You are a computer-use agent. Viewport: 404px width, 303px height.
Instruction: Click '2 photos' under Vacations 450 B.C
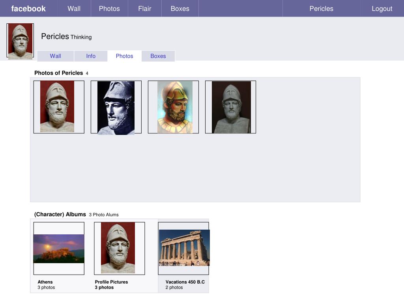point(174,287)
